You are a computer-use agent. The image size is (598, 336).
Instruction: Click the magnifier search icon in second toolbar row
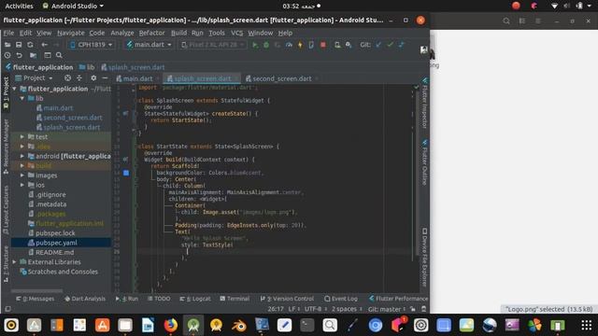[x=59, y=55]
